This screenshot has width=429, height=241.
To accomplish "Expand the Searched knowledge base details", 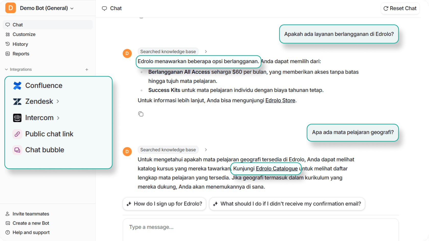I will (206, 51).
